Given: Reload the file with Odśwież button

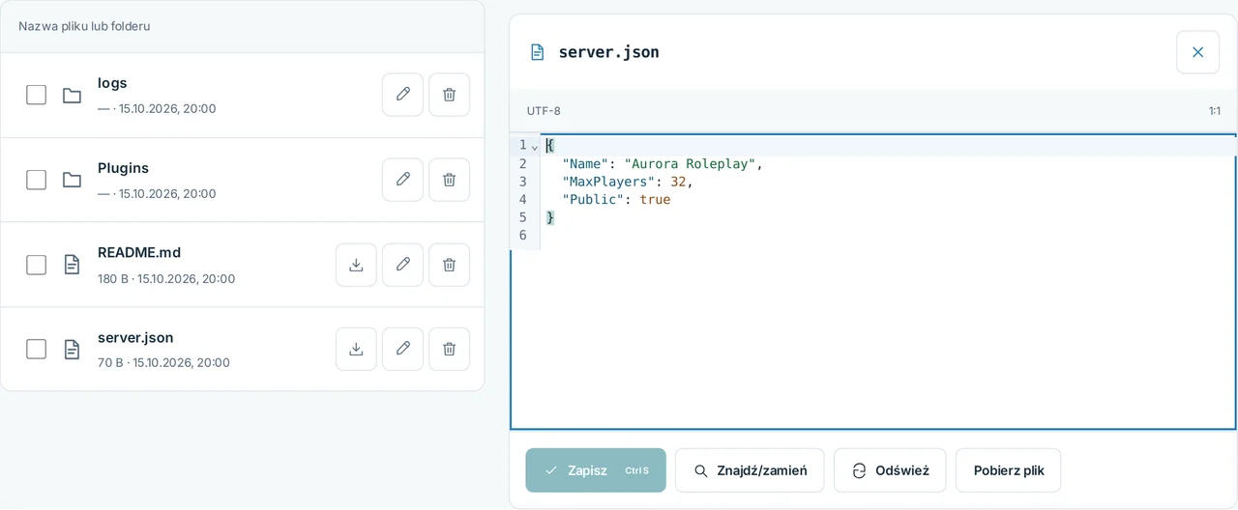Looking at the screenshot, I should click(x=890, y=470).
